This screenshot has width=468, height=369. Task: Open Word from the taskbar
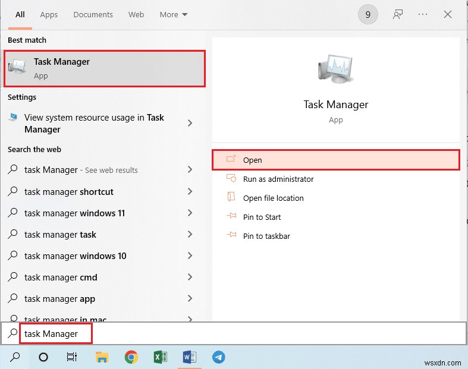coord(190,357)
